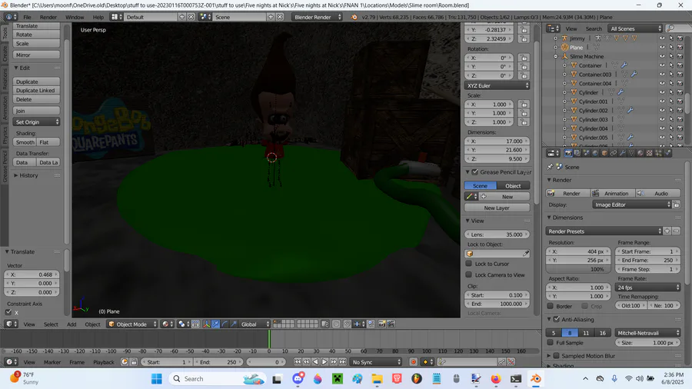Open the XYZ Euler rotation mode dropdown
This screenshot has width=692, height=389.
[x=497, y=85]
